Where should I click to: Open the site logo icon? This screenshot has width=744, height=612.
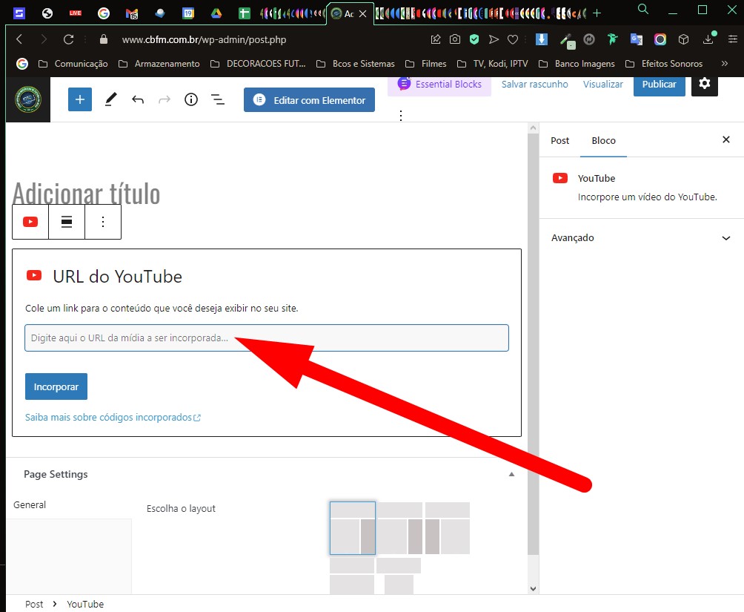click(28, 99)
